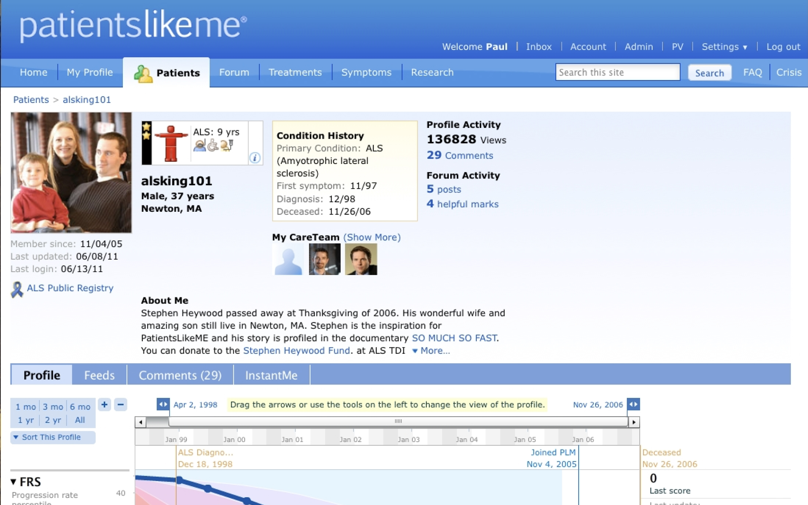Select the All time range option
Viewport: 808px width, 505px height.
click(80, 420)
